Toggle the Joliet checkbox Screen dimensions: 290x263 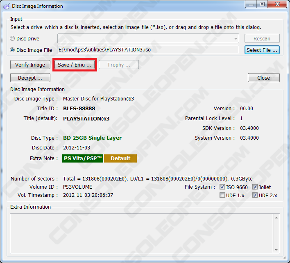255,187
